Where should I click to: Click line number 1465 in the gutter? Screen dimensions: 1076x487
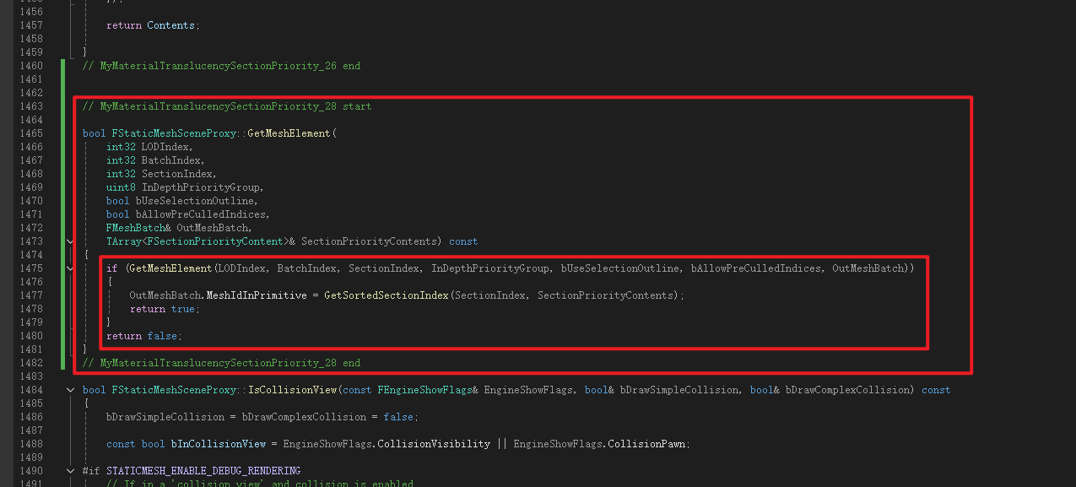30,133
